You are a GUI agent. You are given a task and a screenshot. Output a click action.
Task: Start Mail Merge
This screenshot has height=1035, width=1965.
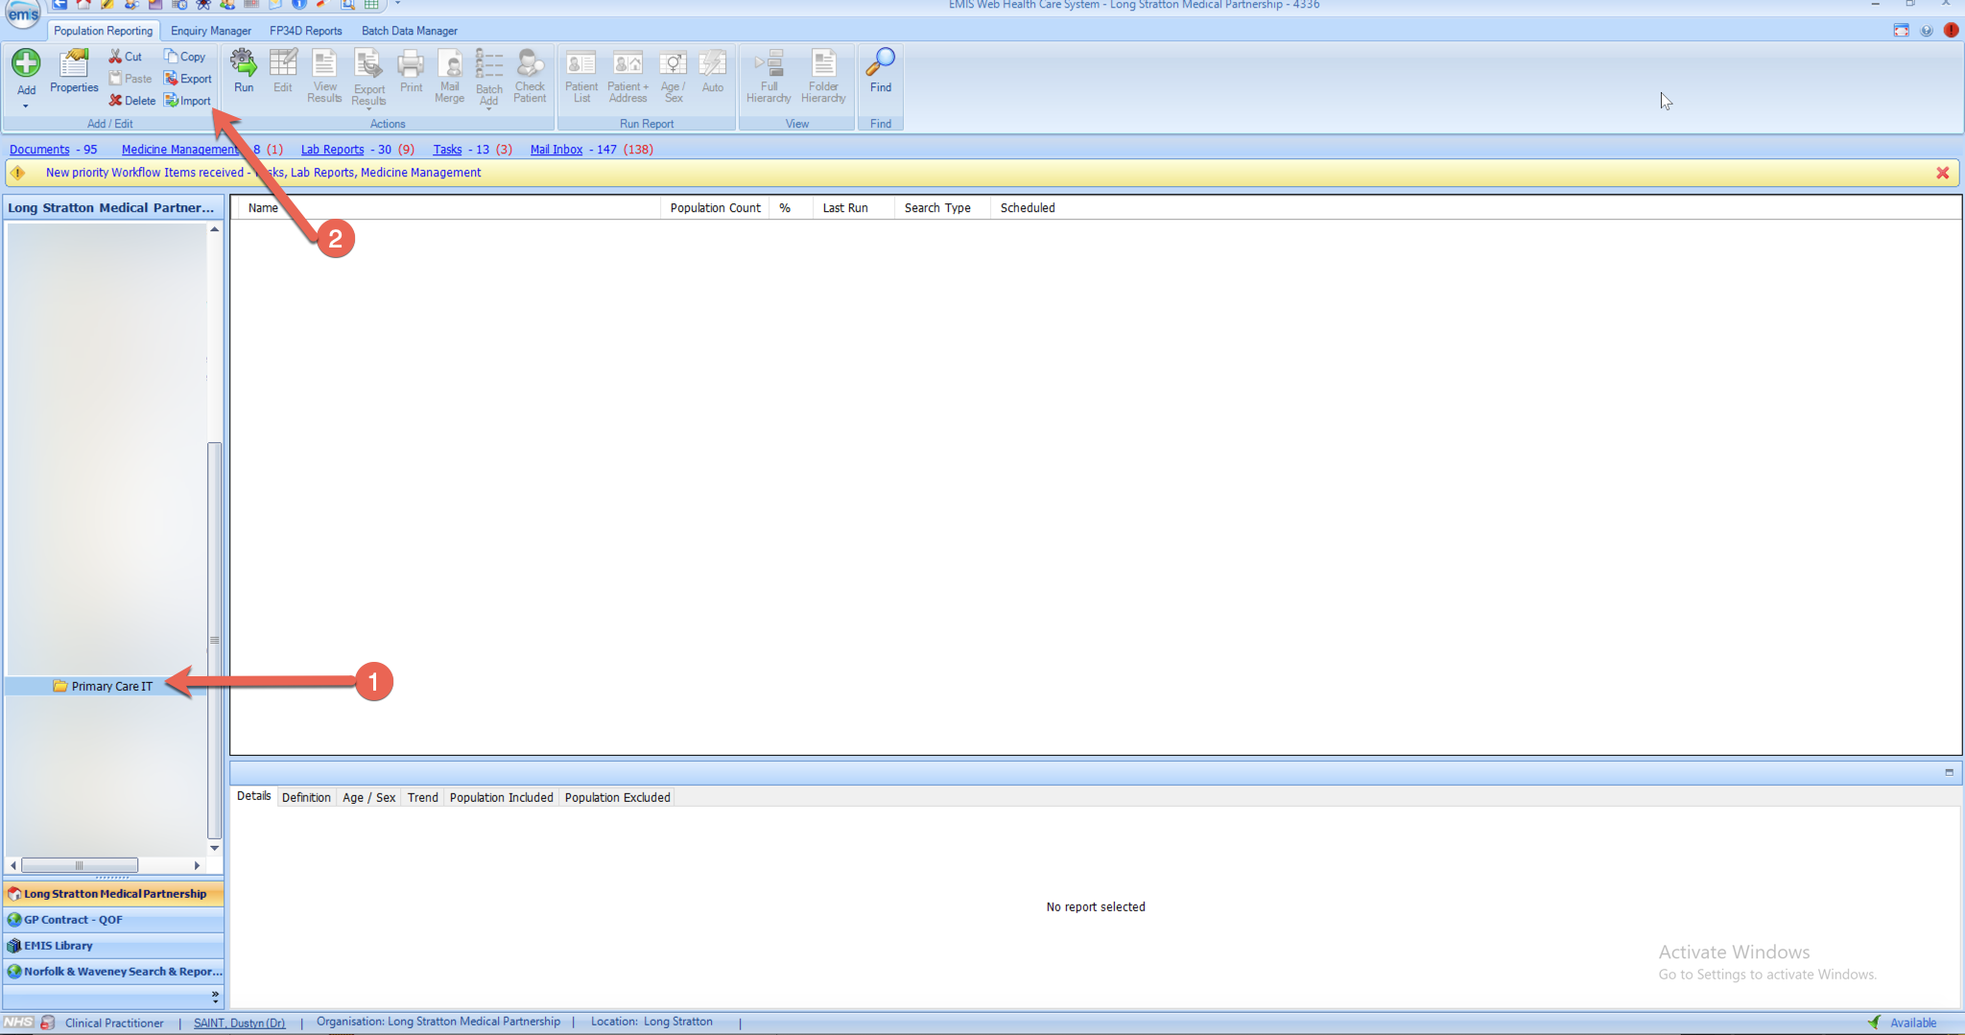click(449, 76)
